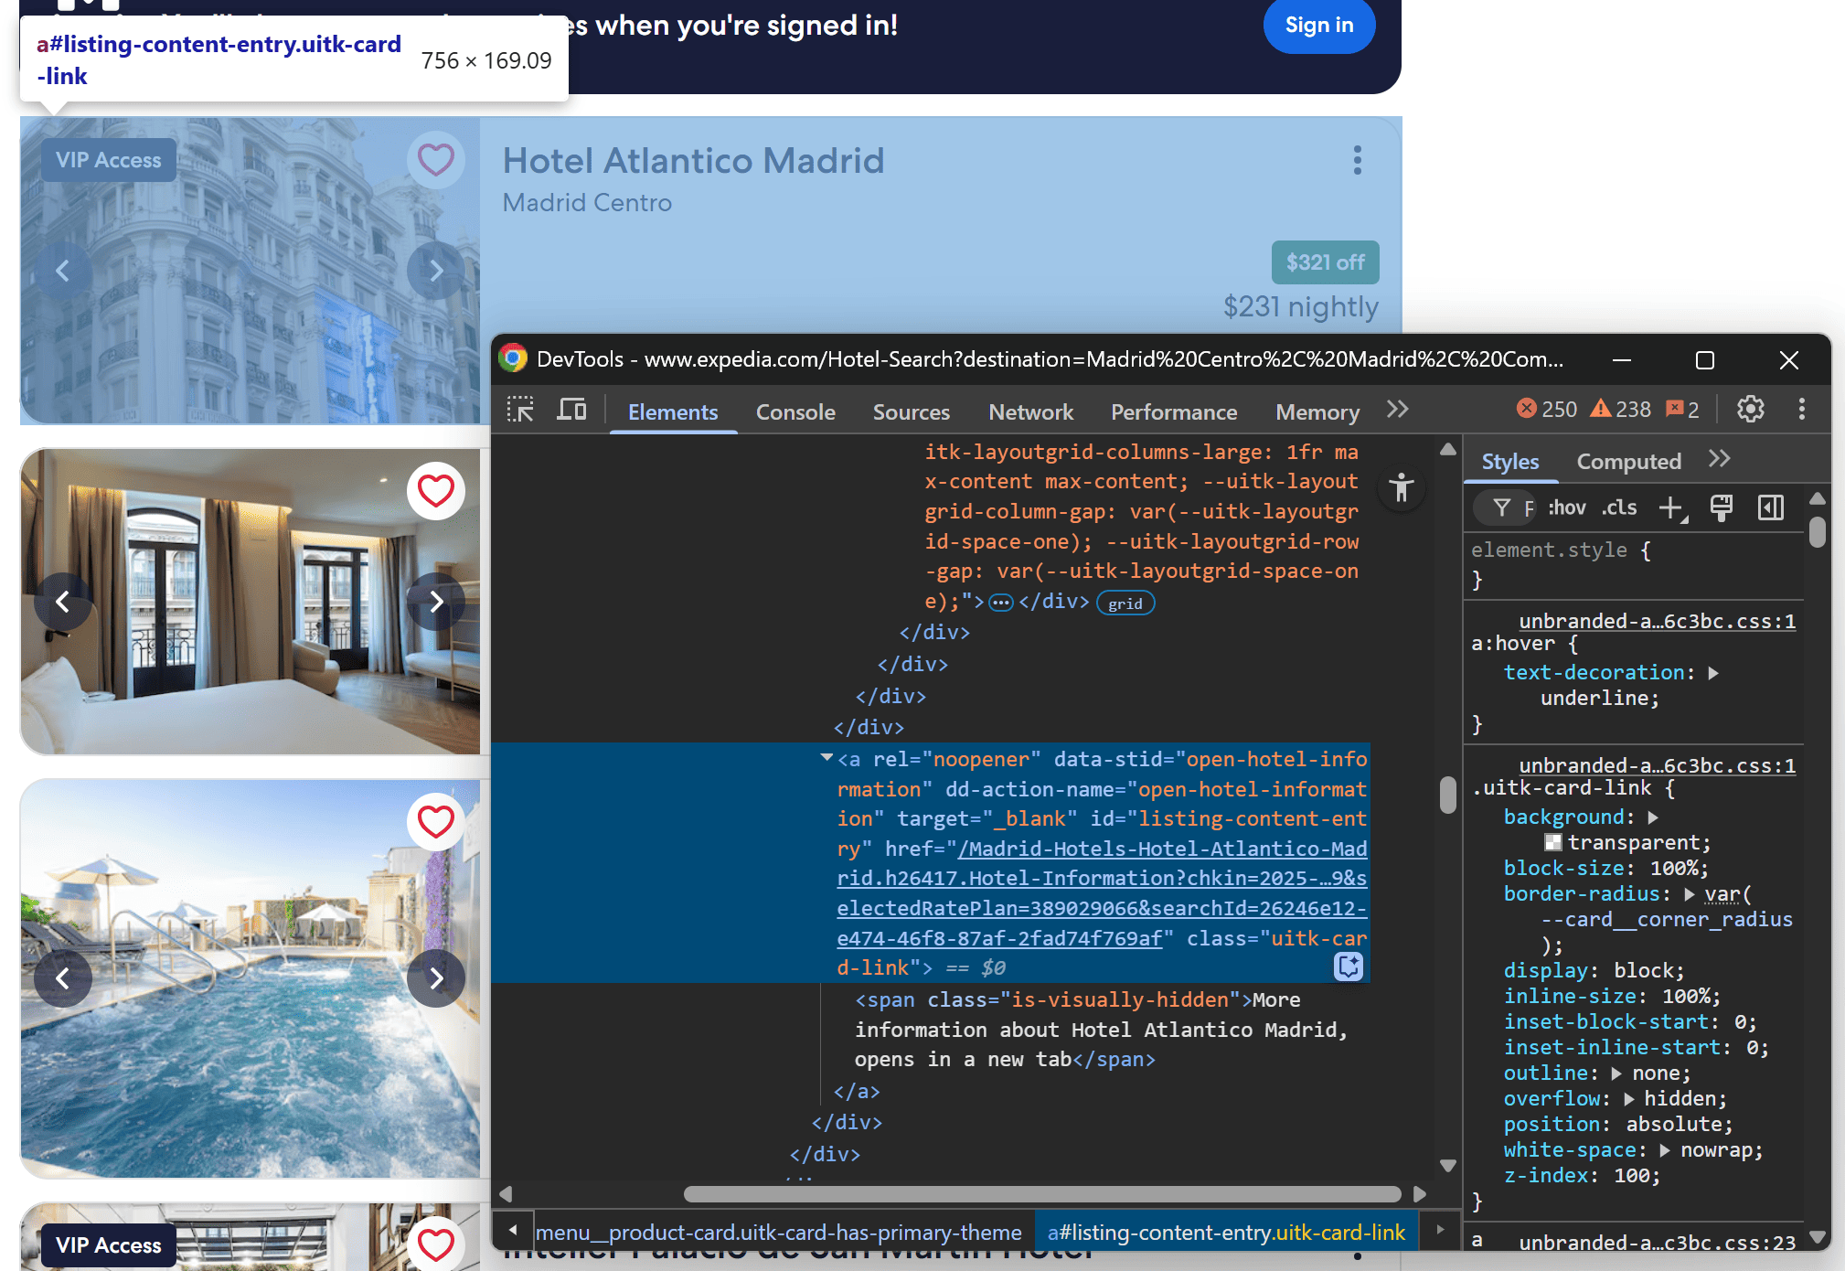The image size is (1845, 1271).
Task: Open DevTools three-dot customize menu
Action: [1801, 409]
